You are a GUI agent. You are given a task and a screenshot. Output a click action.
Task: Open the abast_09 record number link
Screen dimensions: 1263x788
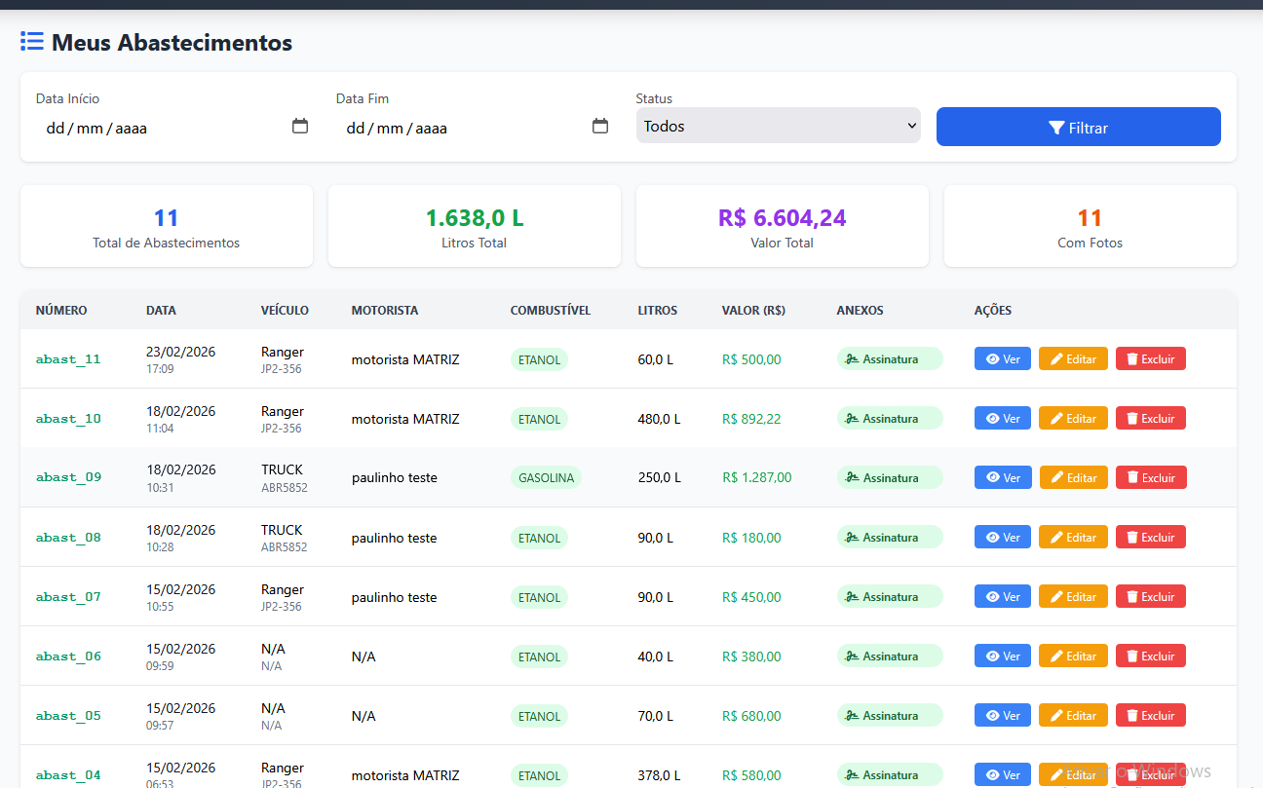[x=68, y=477]
